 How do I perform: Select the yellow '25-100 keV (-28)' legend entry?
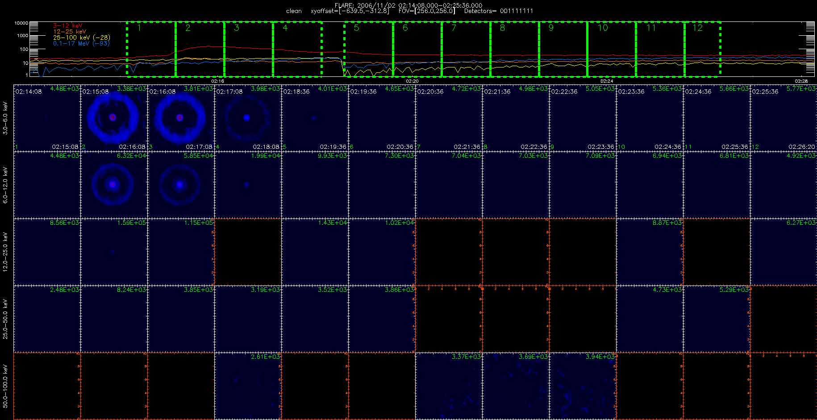82,38
